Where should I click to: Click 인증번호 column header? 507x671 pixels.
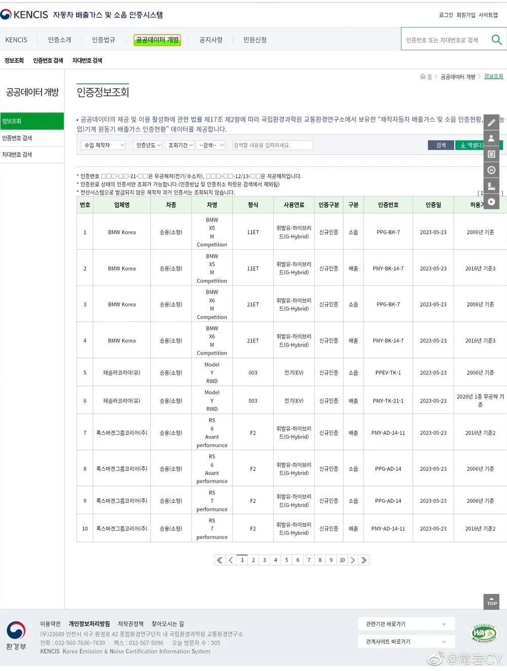(x=388, y=205)
